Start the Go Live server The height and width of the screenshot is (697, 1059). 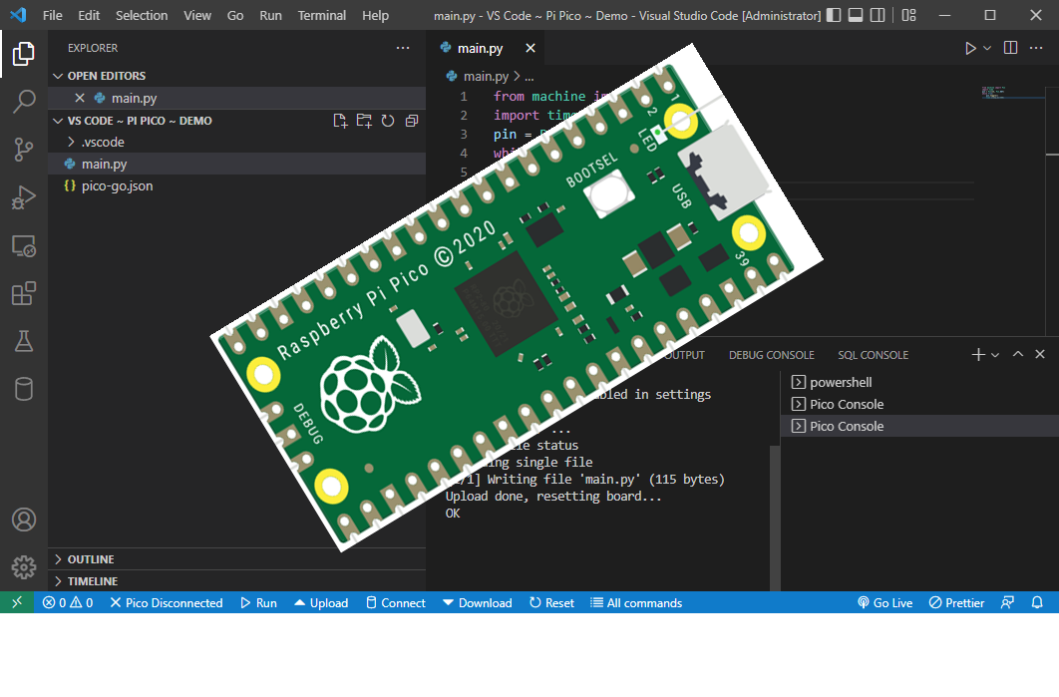(x=883, y=602)
